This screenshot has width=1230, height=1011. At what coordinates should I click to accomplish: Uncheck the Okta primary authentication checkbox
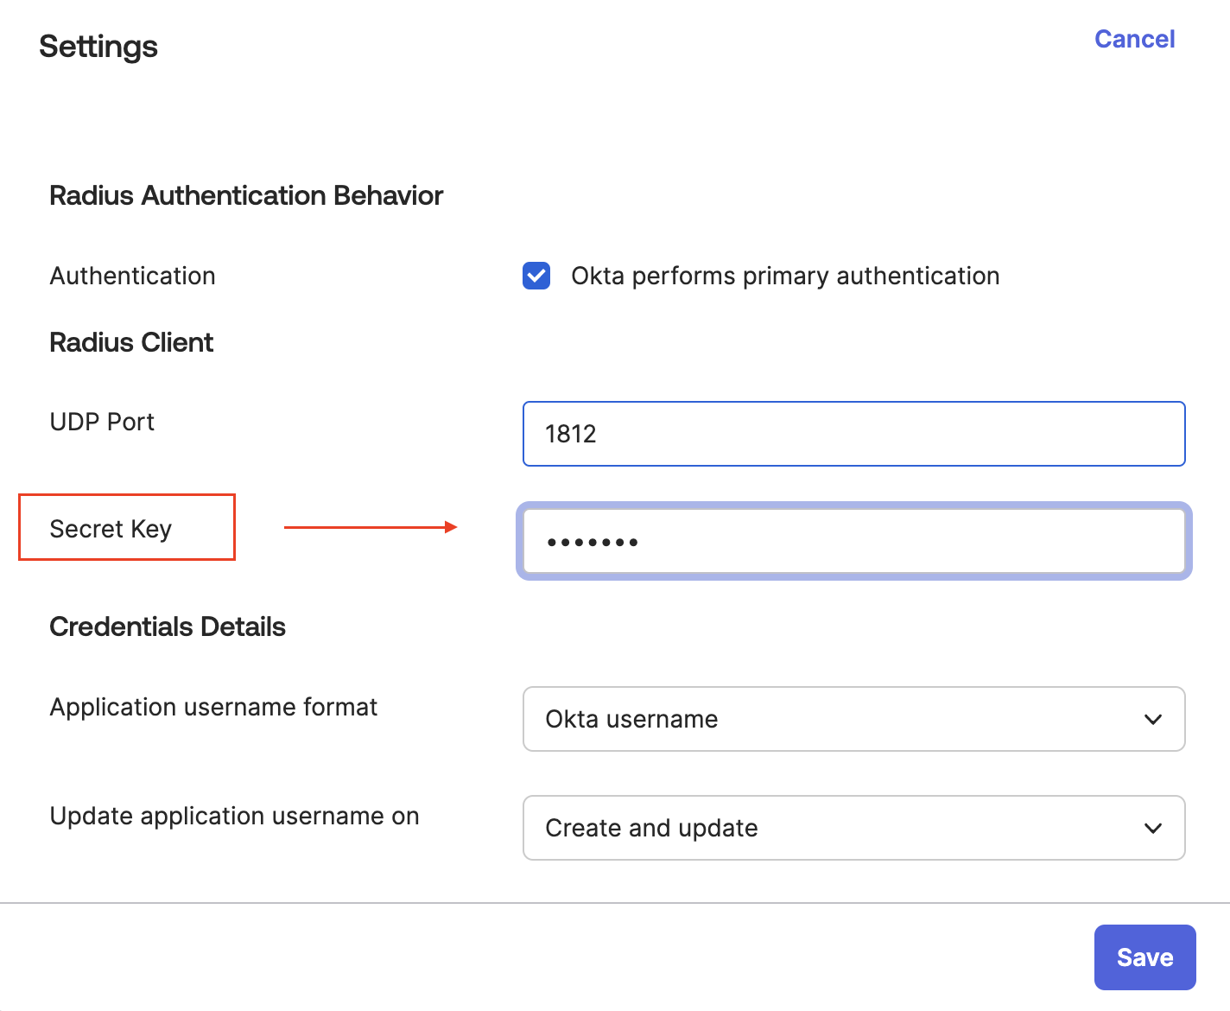536,276
